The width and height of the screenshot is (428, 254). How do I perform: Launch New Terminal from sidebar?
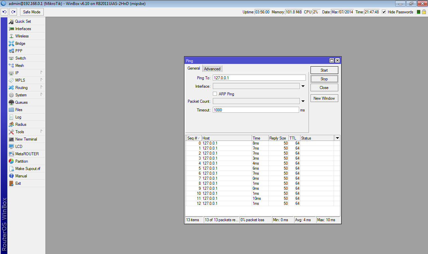coord(26,139)
